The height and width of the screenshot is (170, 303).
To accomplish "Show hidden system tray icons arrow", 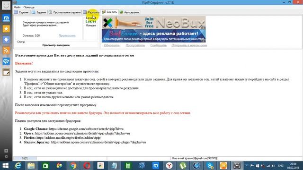I will pyautogui.click(x=247, y=166).
